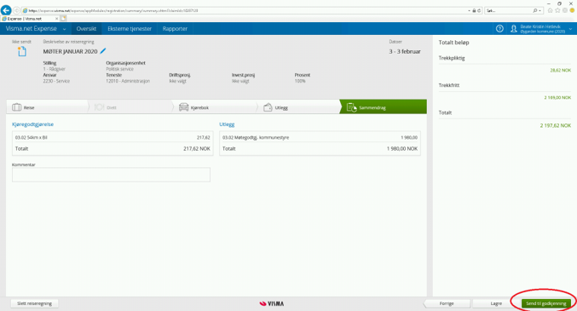Go to the Kjørebok step tab

click(215, 107)
